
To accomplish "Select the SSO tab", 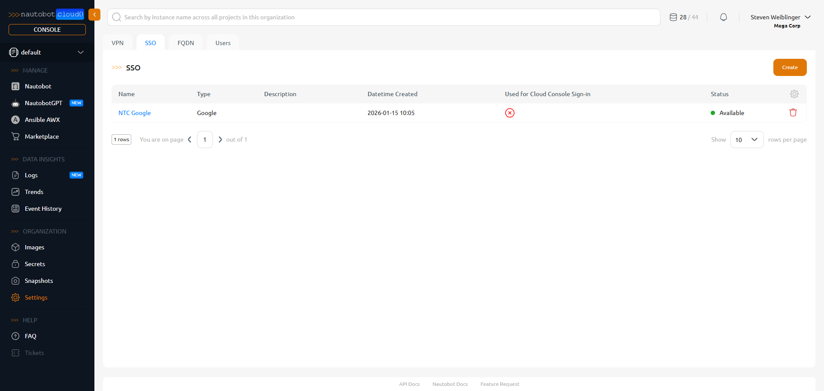I will click(x=151, y=43).
